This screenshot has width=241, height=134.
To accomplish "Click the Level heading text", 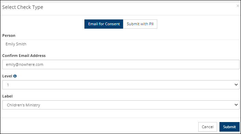I will (x=7, y=76).
